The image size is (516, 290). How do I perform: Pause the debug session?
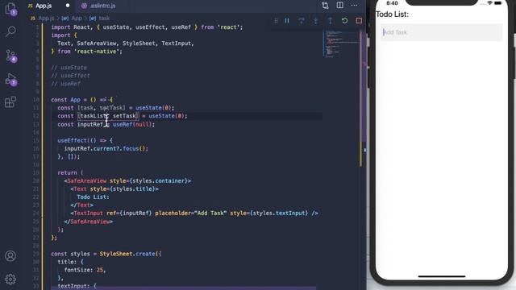coord(287,21)
